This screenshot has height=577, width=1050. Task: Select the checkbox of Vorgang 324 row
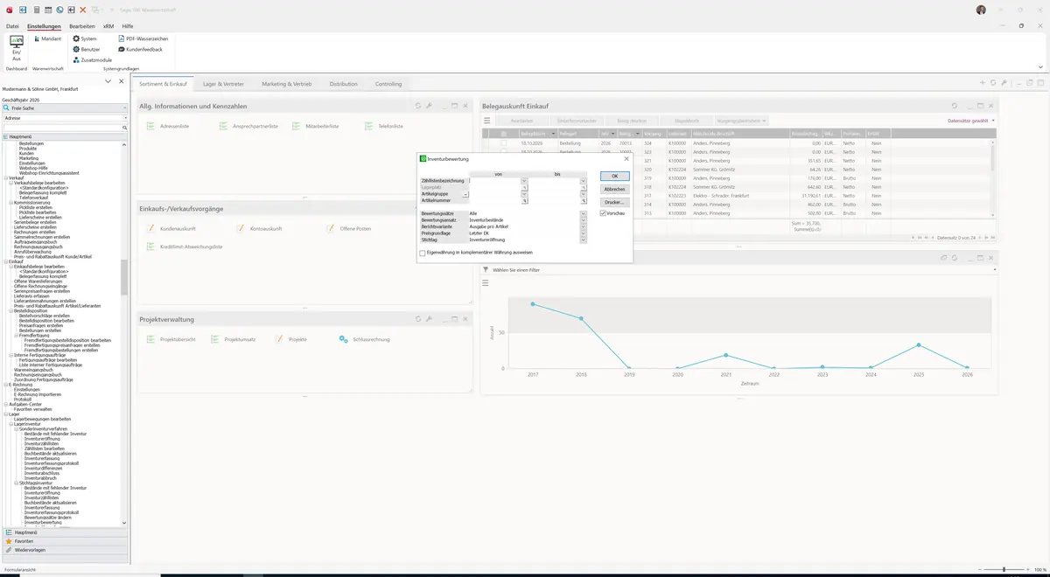point(503,143)
